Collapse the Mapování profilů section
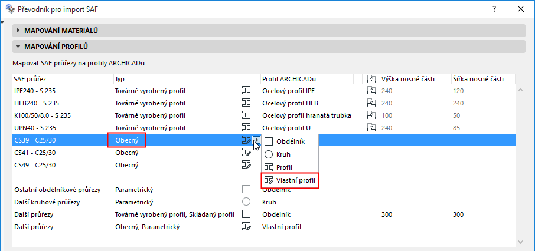 18,47
